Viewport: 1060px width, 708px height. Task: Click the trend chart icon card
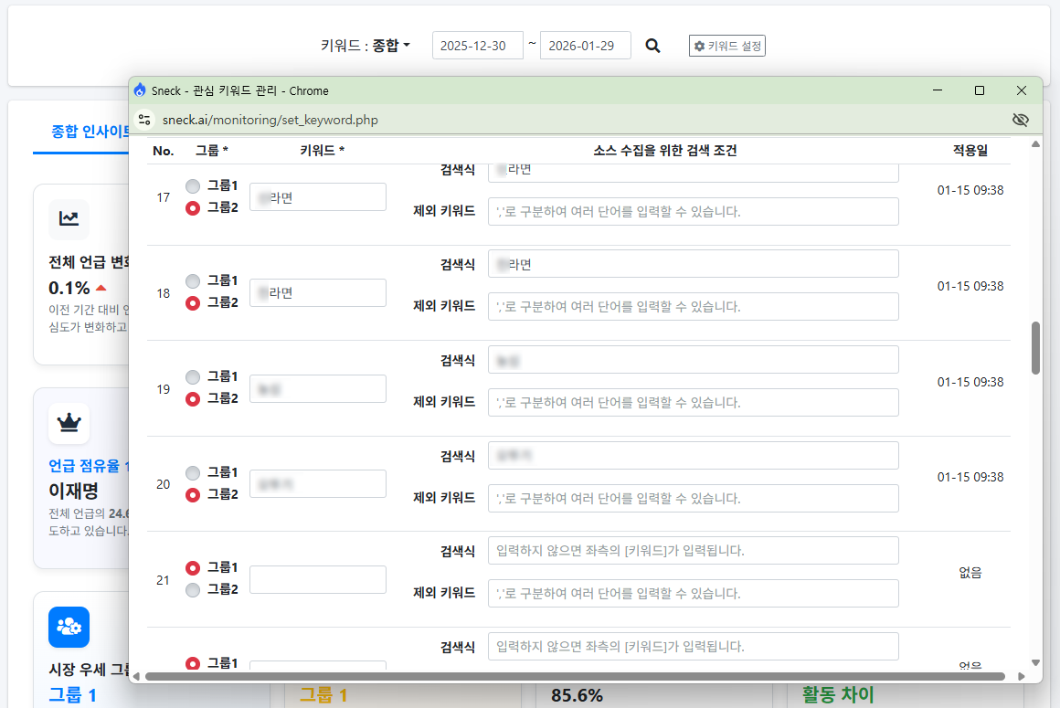(69, 218)
